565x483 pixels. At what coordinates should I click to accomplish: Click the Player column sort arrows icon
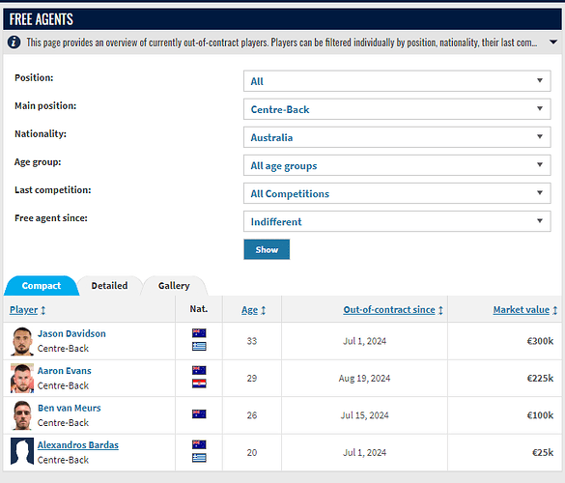click(42, 310)
